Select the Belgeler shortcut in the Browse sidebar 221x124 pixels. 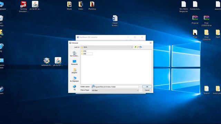[x=75, y=71]
